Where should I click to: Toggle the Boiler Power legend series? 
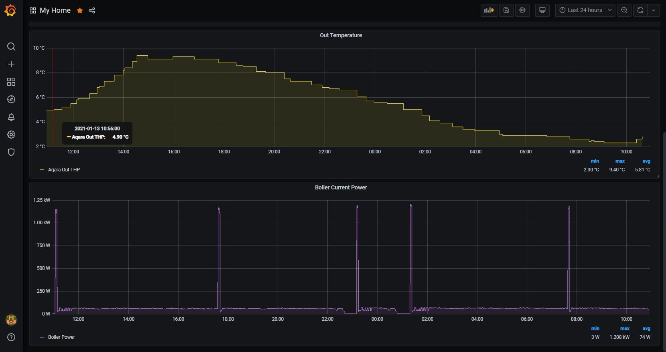[x=61, y=337]
